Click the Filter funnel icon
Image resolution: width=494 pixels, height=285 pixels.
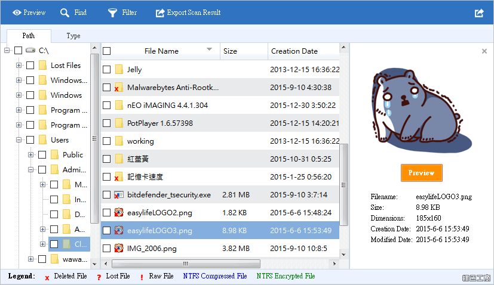[x=112, y=13]
